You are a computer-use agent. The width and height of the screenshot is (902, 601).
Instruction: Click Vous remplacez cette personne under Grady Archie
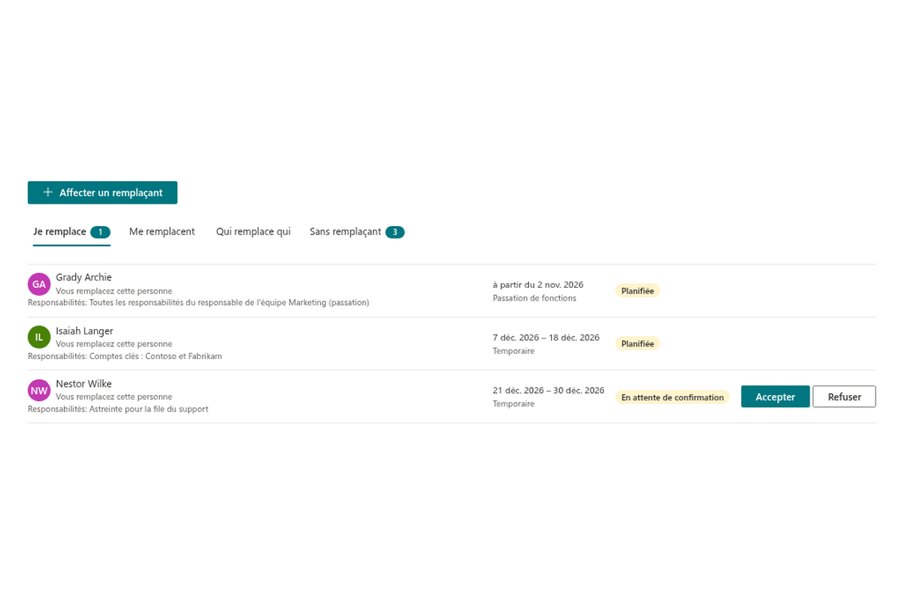point(114,291)
